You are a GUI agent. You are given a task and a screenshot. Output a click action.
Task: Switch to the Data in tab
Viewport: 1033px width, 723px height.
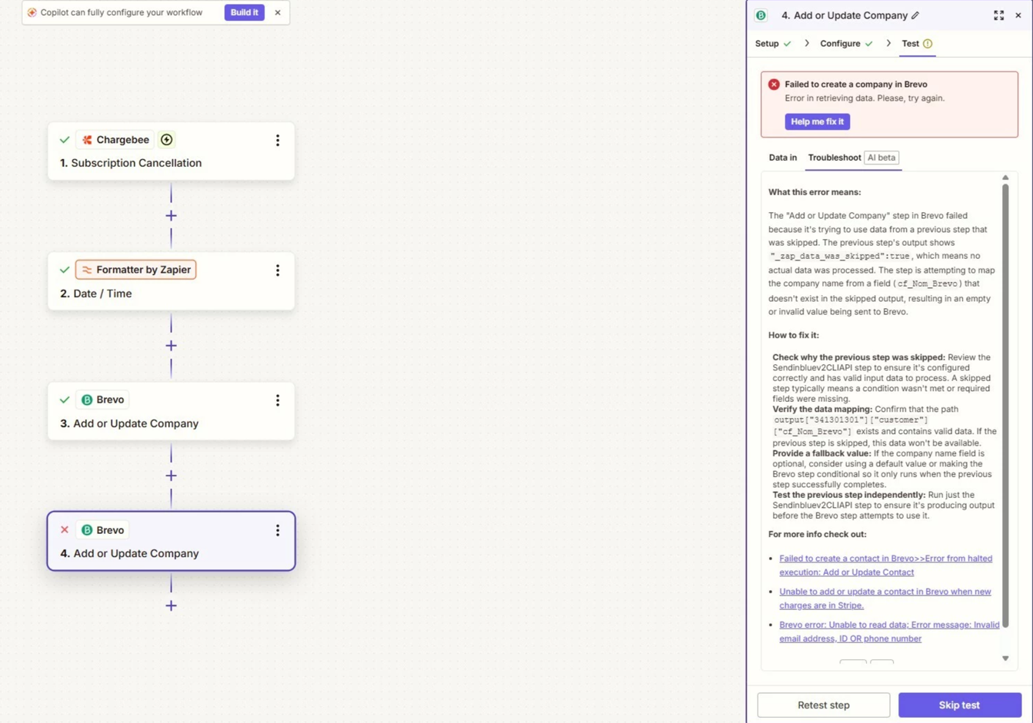[x=783, y=158]
